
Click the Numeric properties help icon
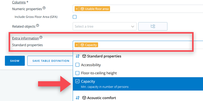pyautogui.click(x=44, y=8)
